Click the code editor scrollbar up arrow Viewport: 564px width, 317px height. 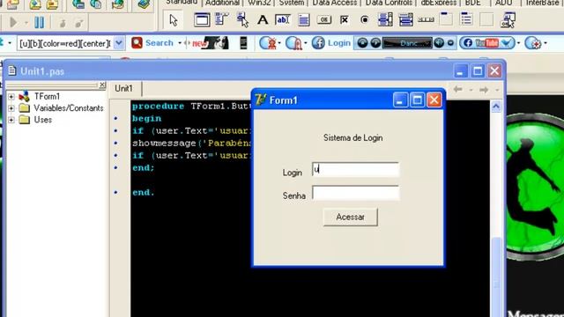tap(496, 107)
